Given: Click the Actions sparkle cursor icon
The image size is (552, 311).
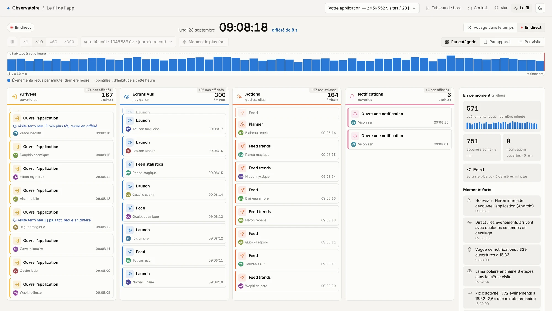Looking at the screenshot, I should pyautogui.click(x=239, y=97).
